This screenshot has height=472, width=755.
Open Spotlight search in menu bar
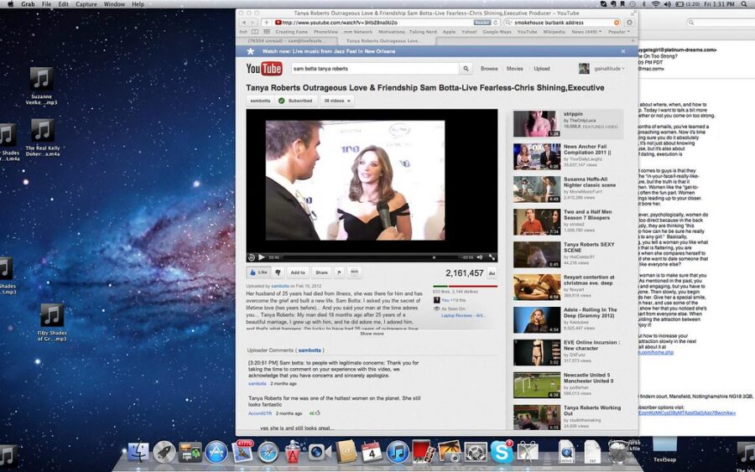pyautogui.click(x=744, y=4)
